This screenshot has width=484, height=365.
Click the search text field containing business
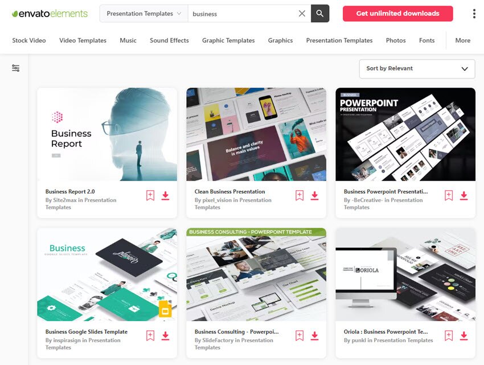pyautogui.click(x=242, y=14)
